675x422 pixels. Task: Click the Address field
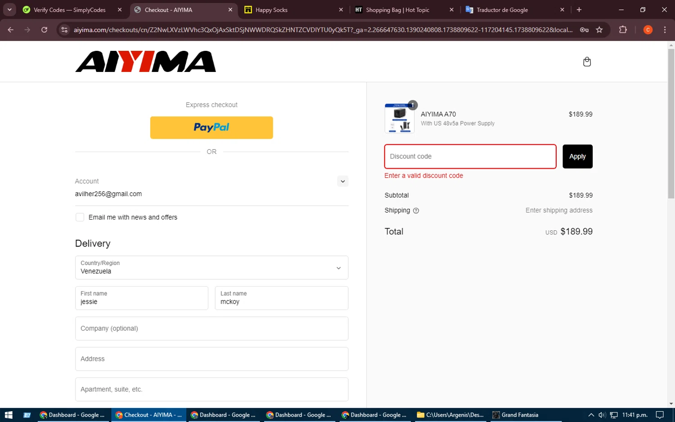[x=211, y=359]
